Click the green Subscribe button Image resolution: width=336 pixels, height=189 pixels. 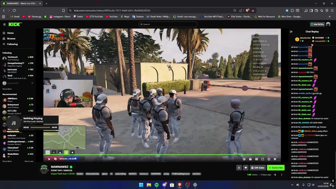[x=276, y=168]
